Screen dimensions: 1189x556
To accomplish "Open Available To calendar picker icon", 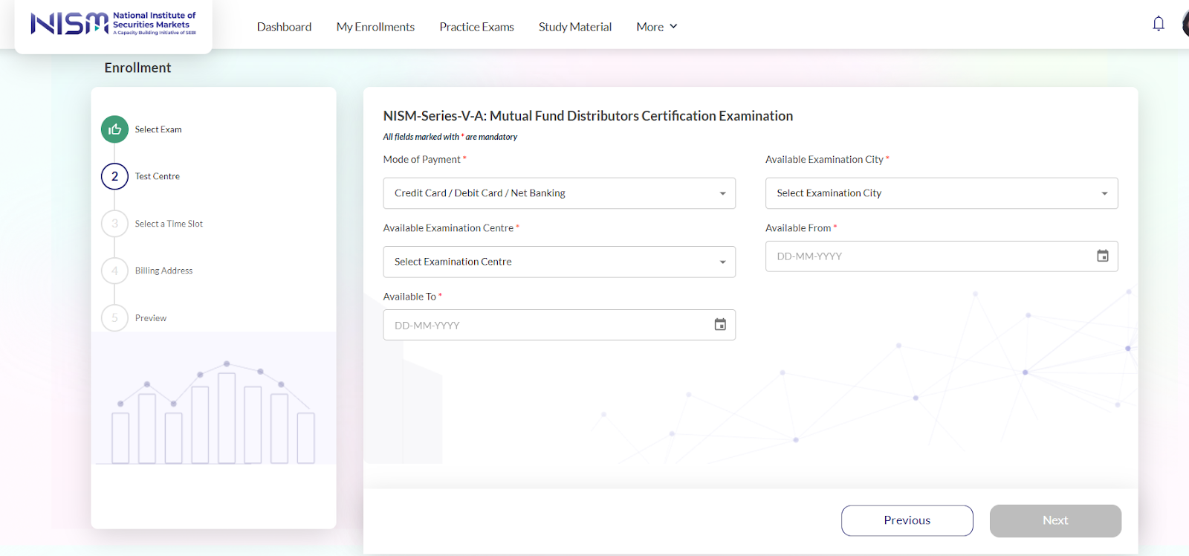I will [x=720, y=325].
